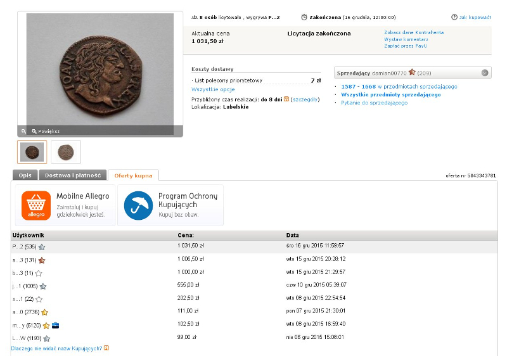Click Zapłać przez PayU link
Screen dimensions: 507x356
tap(406, 46)
